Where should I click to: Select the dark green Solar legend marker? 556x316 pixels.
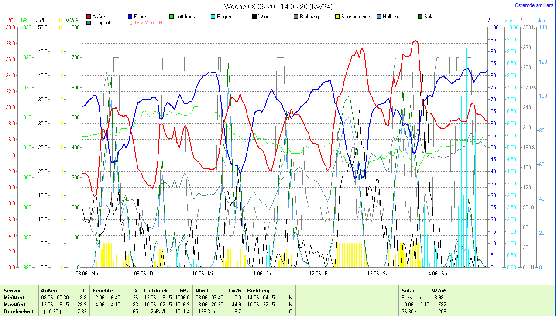[x=420, y=17]
